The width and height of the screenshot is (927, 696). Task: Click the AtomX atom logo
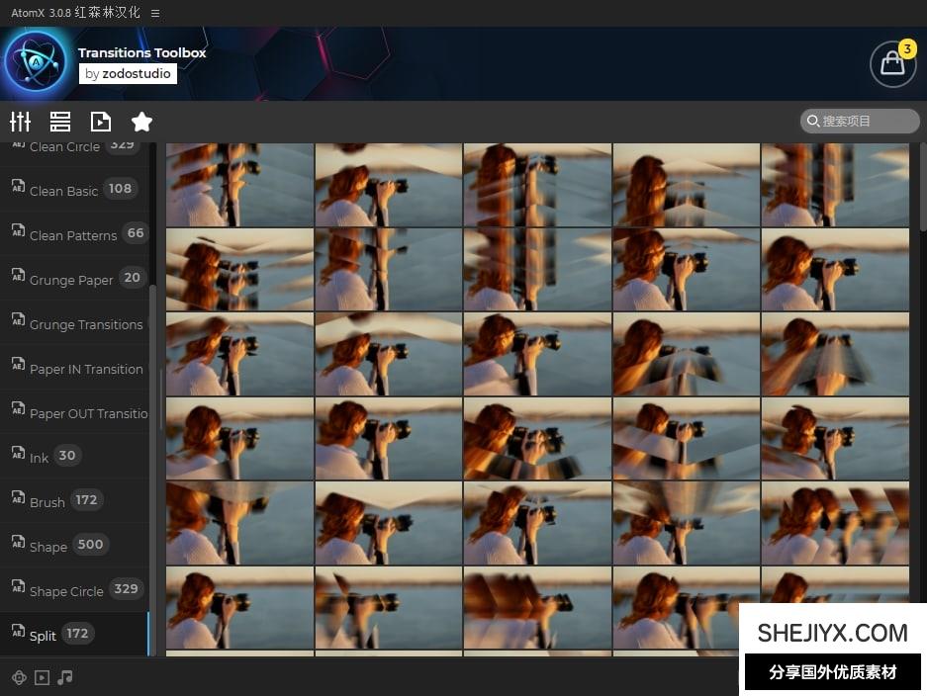(x=36, y=62)
